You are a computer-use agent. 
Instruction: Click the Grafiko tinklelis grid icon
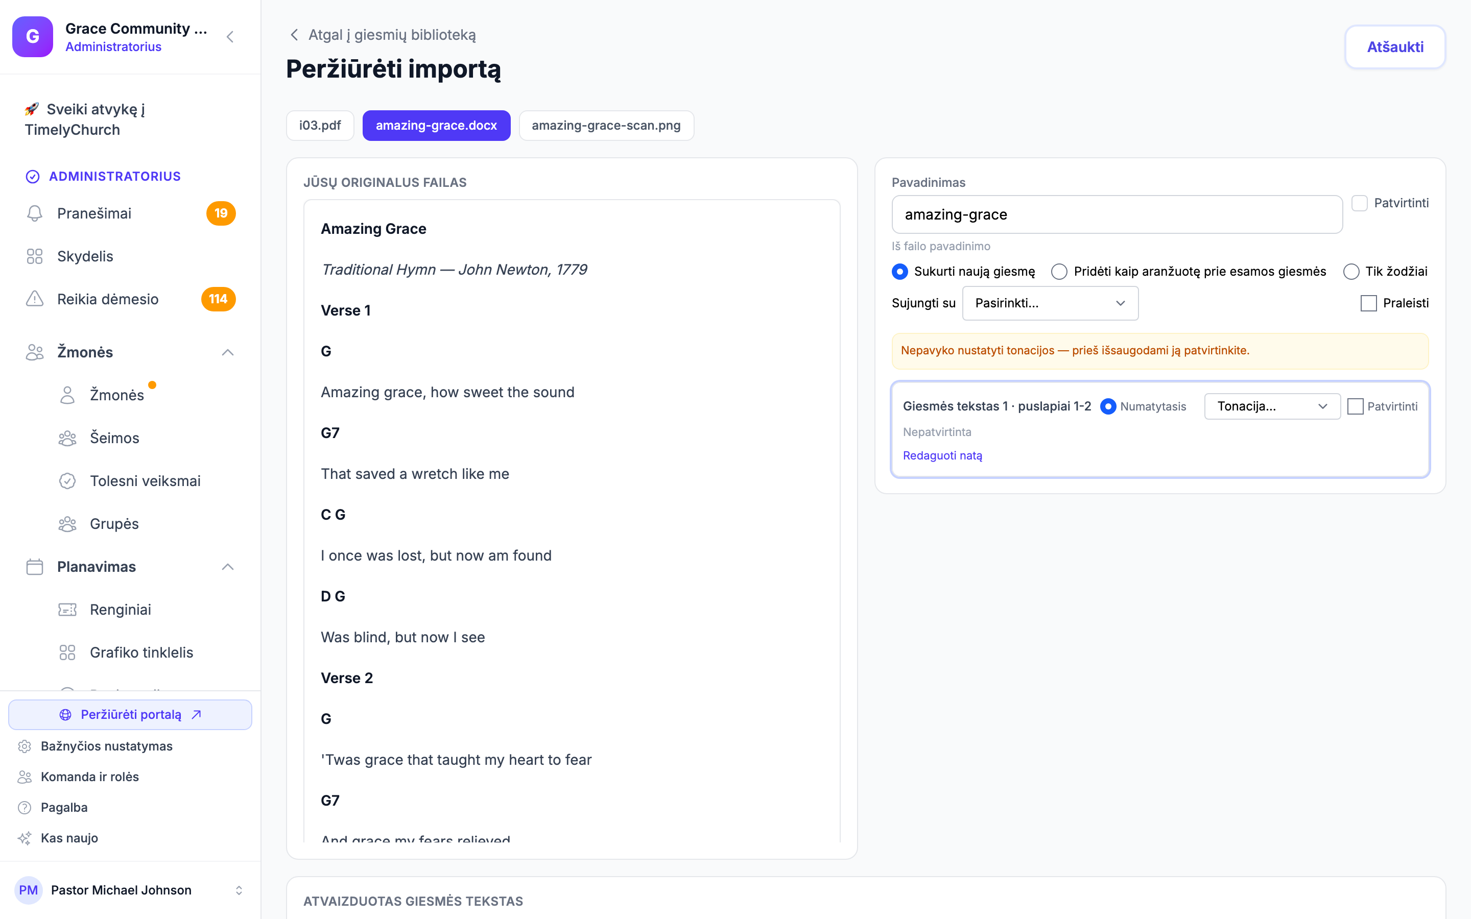click(x=67, y=653)
